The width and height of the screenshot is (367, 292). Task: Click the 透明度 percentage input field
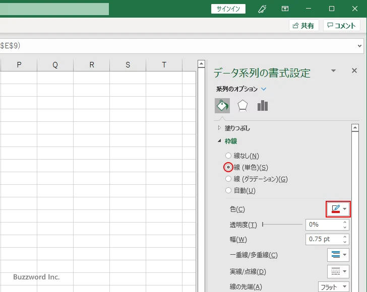[x=324, y=225]
